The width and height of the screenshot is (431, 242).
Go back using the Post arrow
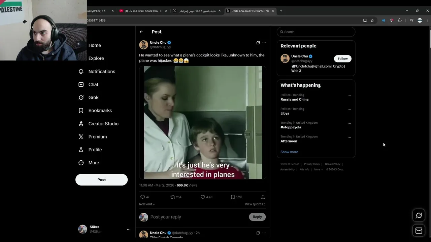[141, 32]
